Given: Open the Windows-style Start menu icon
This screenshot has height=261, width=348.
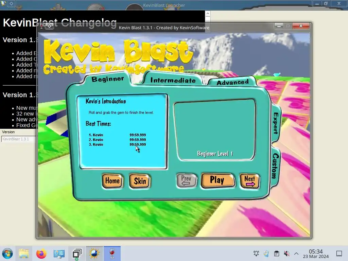Looking at the screenshot, I should [x=7, y=254].
